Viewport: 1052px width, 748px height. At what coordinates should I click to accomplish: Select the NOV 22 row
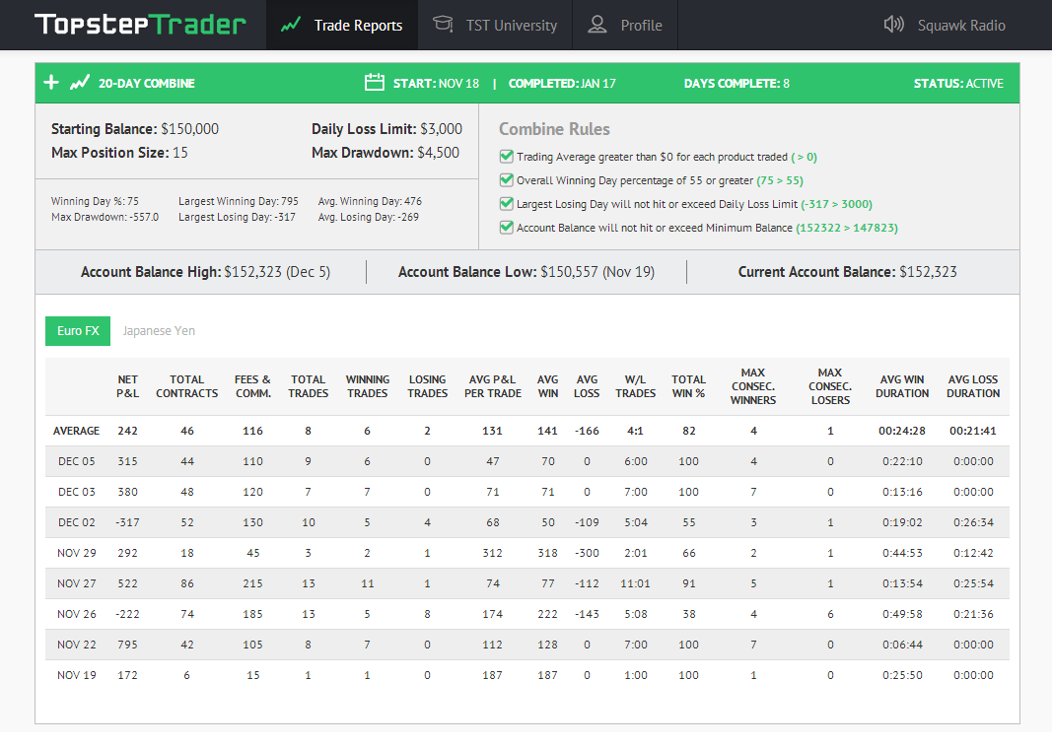pos(527,645)
